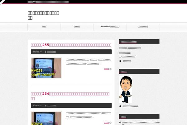Image resolution: width=187 pixels, height=125 pixels.
Task: Click the document icon in post 254 meta bar
Action: [x=46, y=106]
